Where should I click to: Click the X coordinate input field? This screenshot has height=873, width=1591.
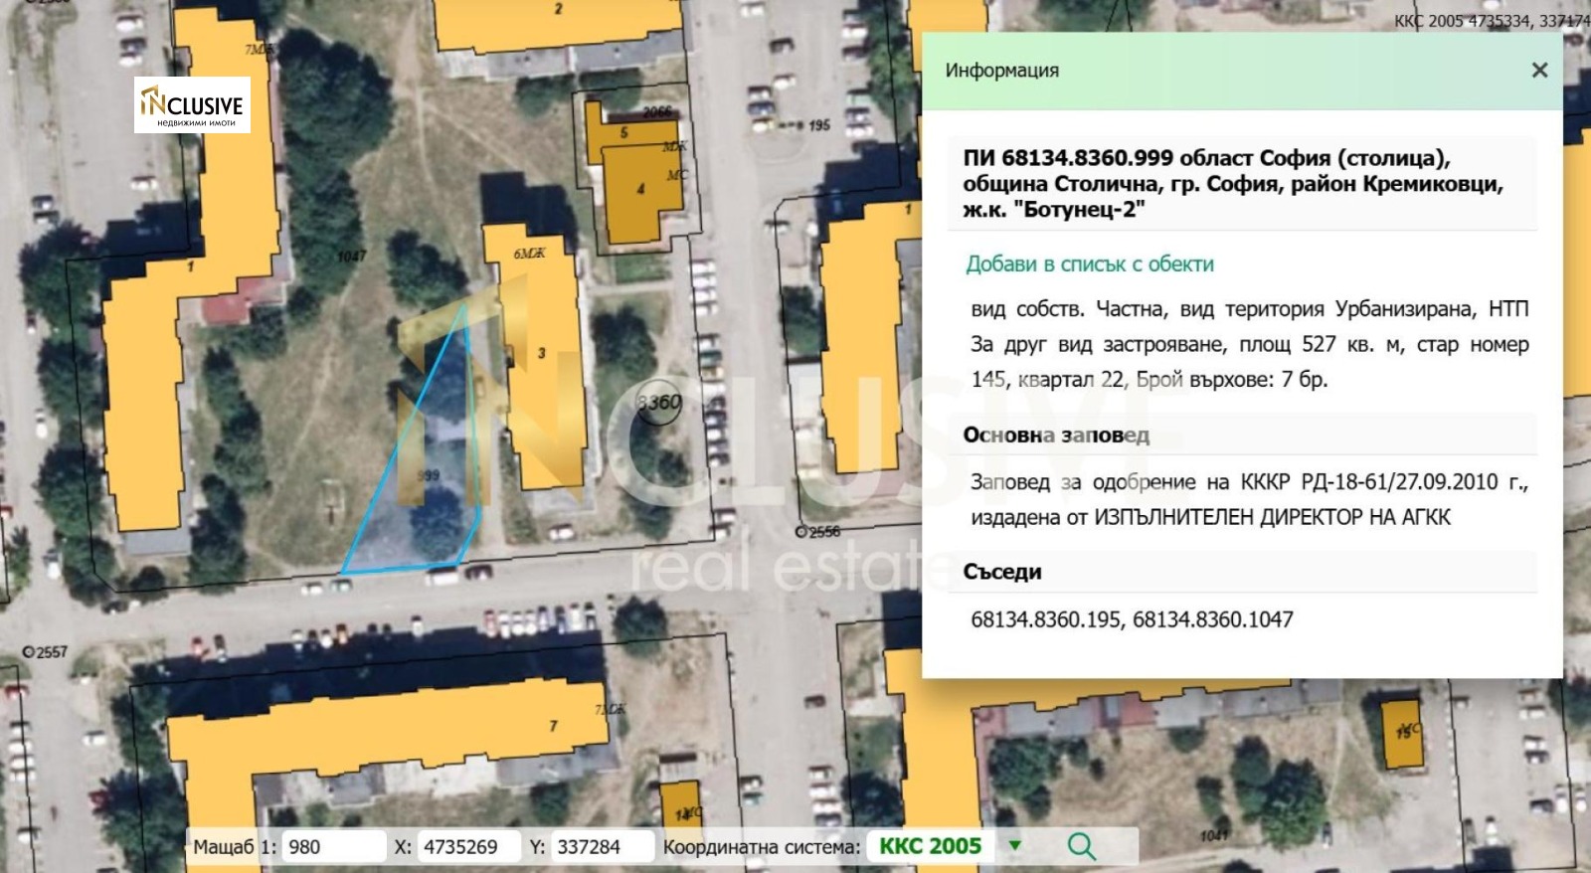(x=468, y=846)
